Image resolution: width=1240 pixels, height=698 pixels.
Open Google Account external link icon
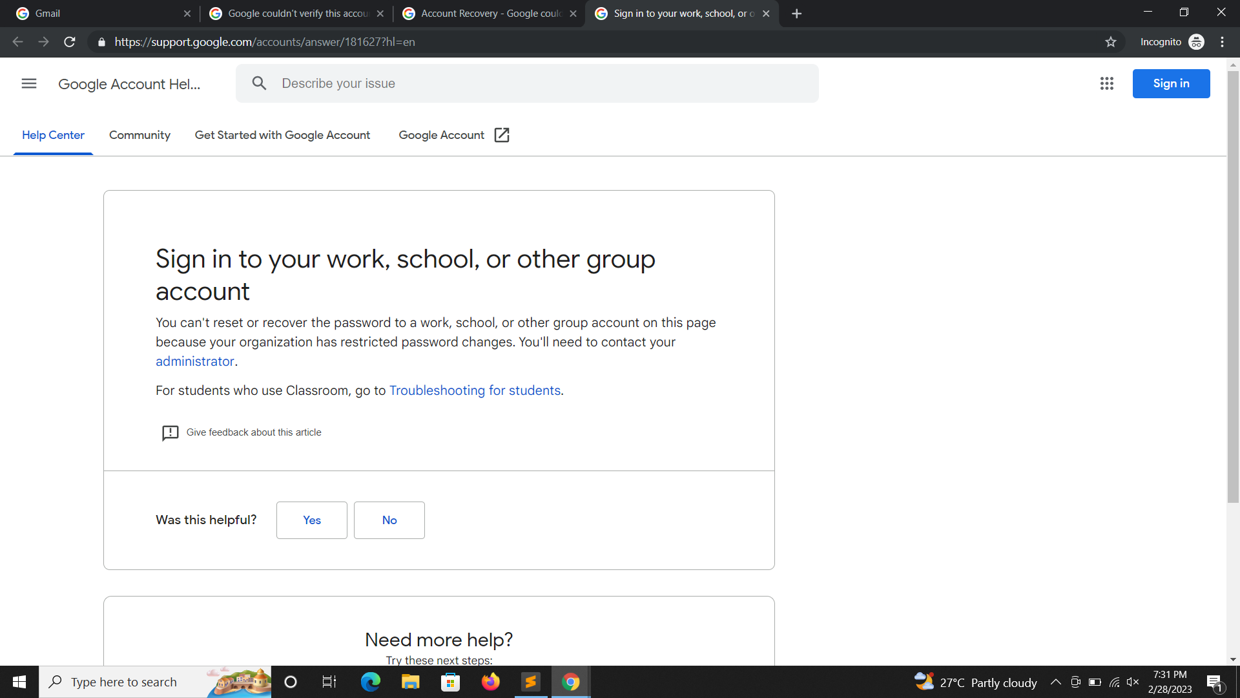pyautogui.click(x=501, y=135)
